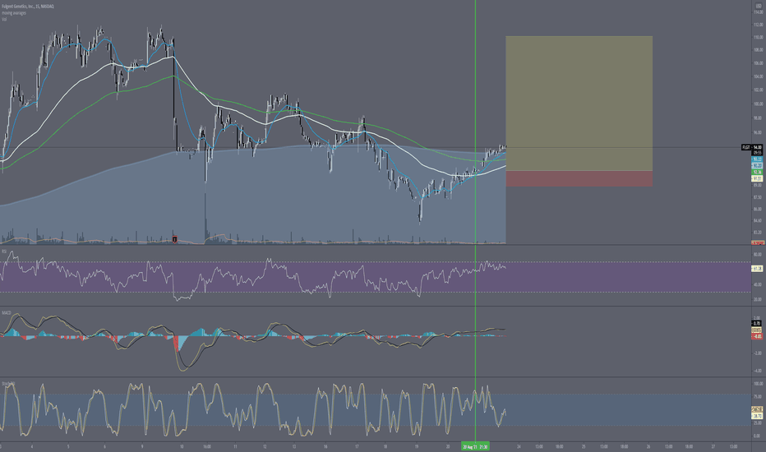
Task: Click the red earnings marker icon on the chart
Action: click(x=175, y=239)
